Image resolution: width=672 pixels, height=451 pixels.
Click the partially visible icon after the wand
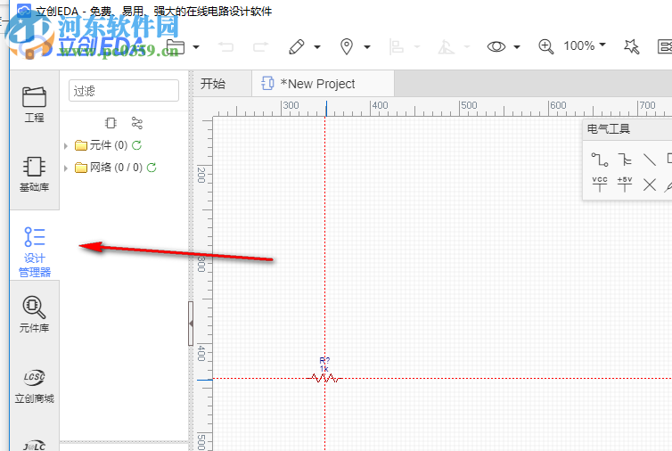665,46
